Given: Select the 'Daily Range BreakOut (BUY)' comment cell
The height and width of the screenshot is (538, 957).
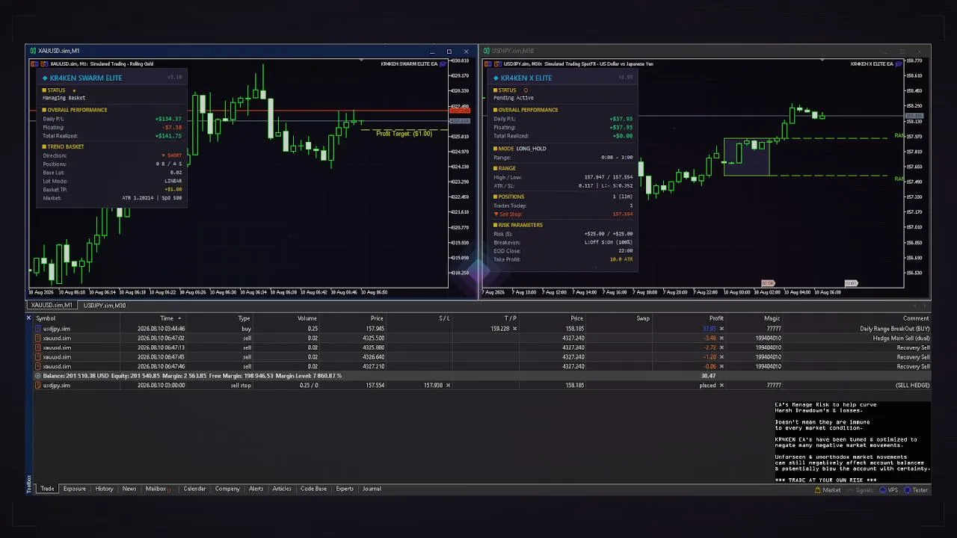Looking at the screenshot, I should (x=894, y=329).
